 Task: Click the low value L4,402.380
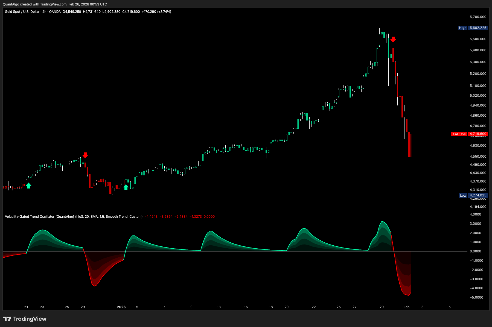111,12
